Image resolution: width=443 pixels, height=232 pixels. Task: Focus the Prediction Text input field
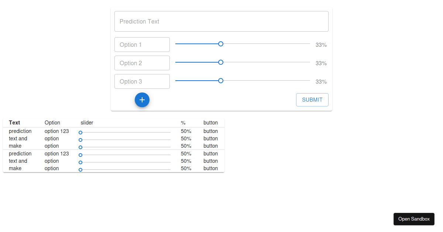[221, 21]
